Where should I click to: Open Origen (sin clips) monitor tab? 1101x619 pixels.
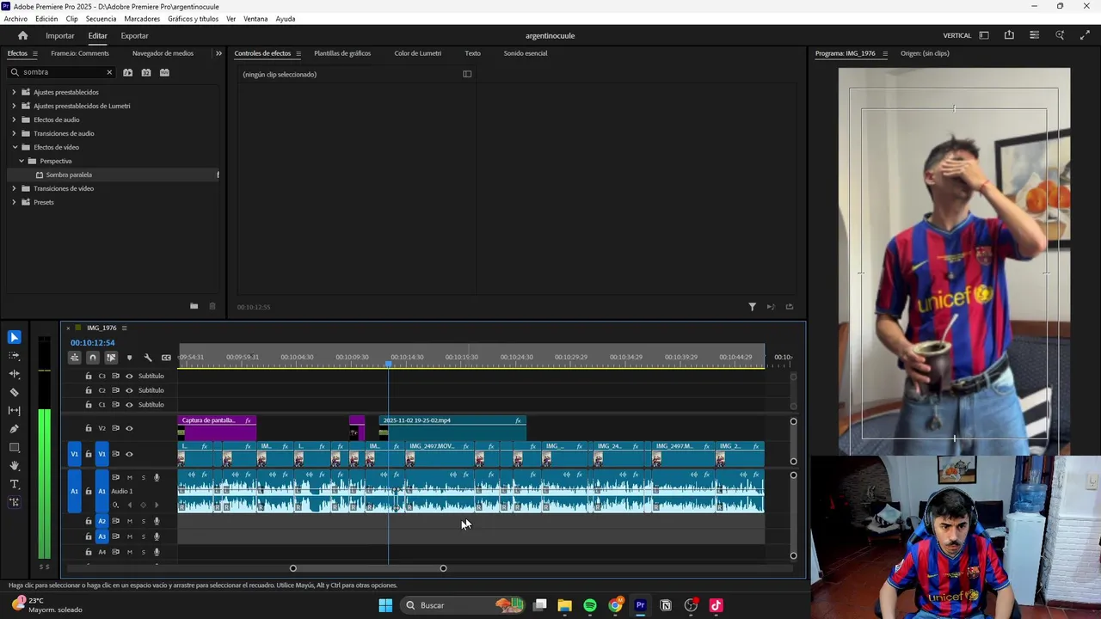coord(925,53)
